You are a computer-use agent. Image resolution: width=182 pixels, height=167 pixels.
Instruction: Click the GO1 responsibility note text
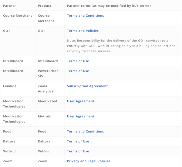point(121,46)
